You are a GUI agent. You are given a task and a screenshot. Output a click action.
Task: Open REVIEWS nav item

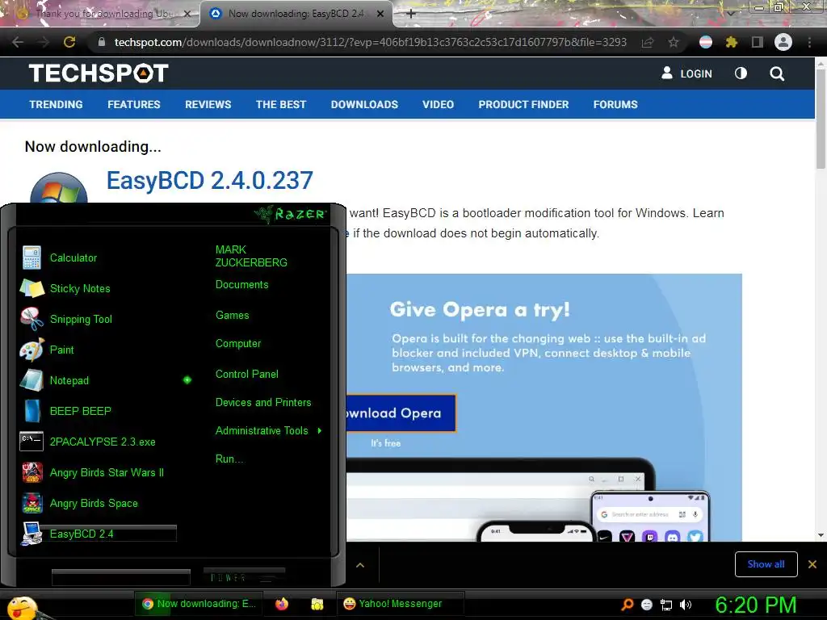click(208, 104)
